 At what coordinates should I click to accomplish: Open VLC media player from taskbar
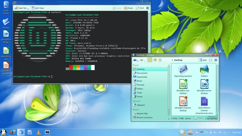(x=39, y=132)
